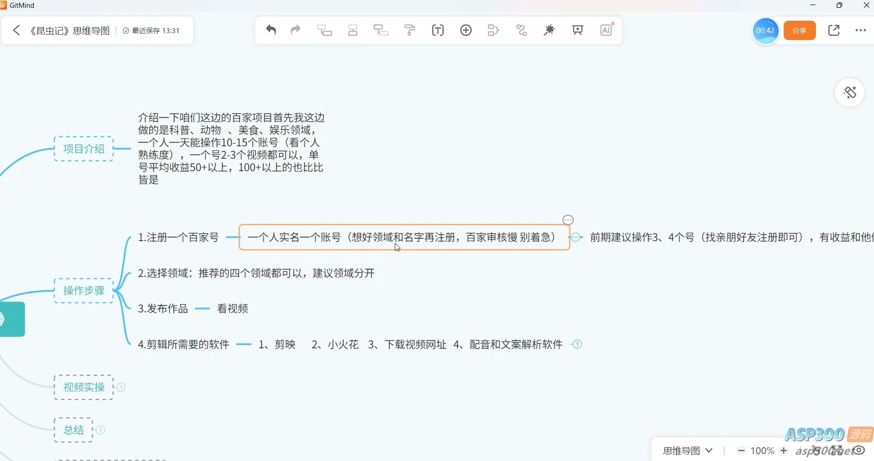Click the text bracket T icon
The image size is (874, 461).
[x=438, y=30]
